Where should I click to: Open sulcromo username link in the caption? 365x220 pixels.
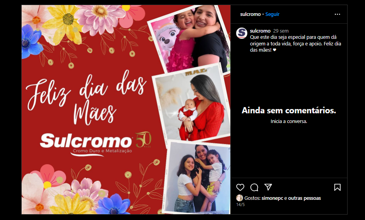tap(260, 31)
